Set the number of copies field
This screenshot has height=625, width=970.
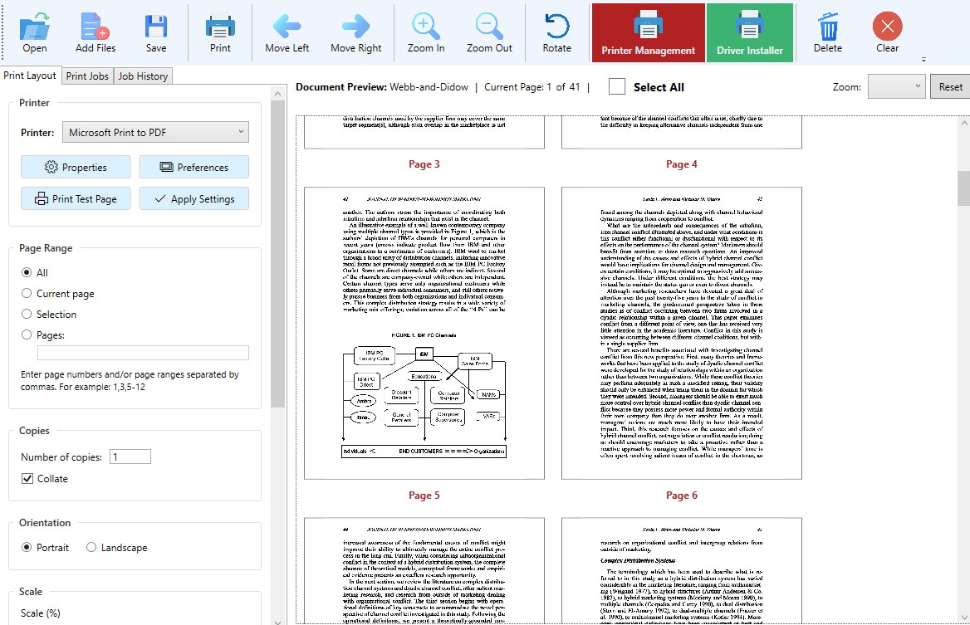[129, 456]
